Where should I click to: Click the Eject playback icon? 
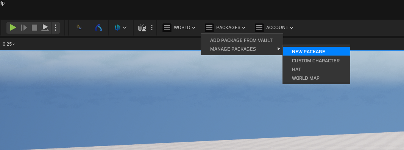point(45,28)
